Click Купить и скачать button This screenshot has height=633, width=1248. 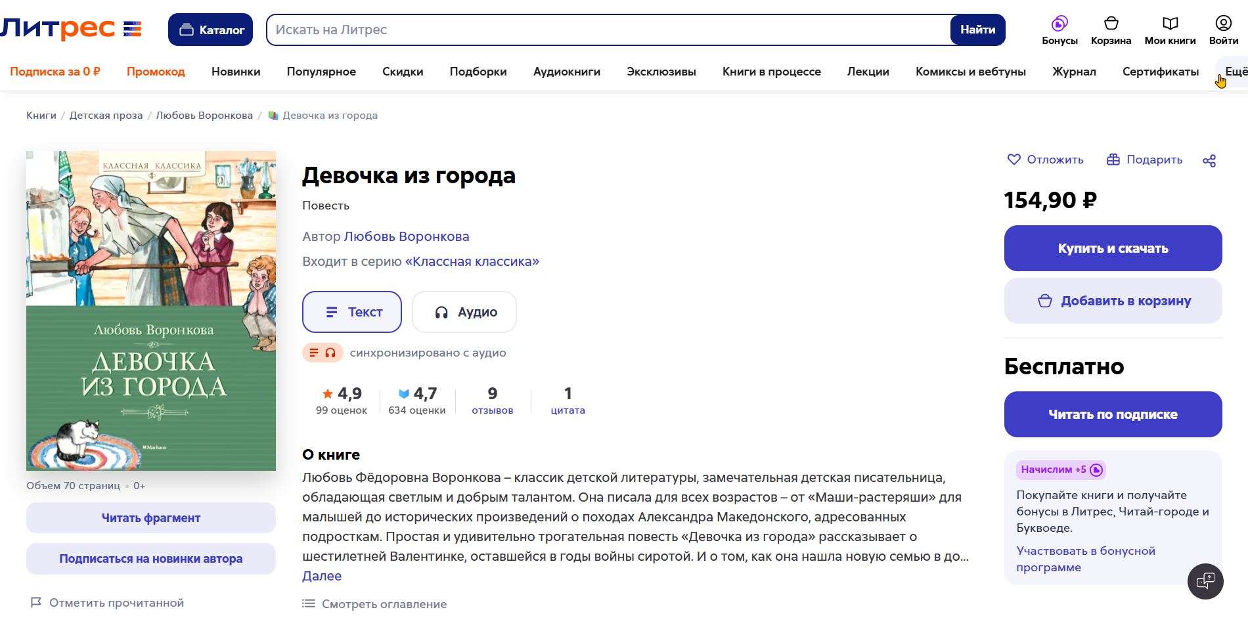point(1113,248)
